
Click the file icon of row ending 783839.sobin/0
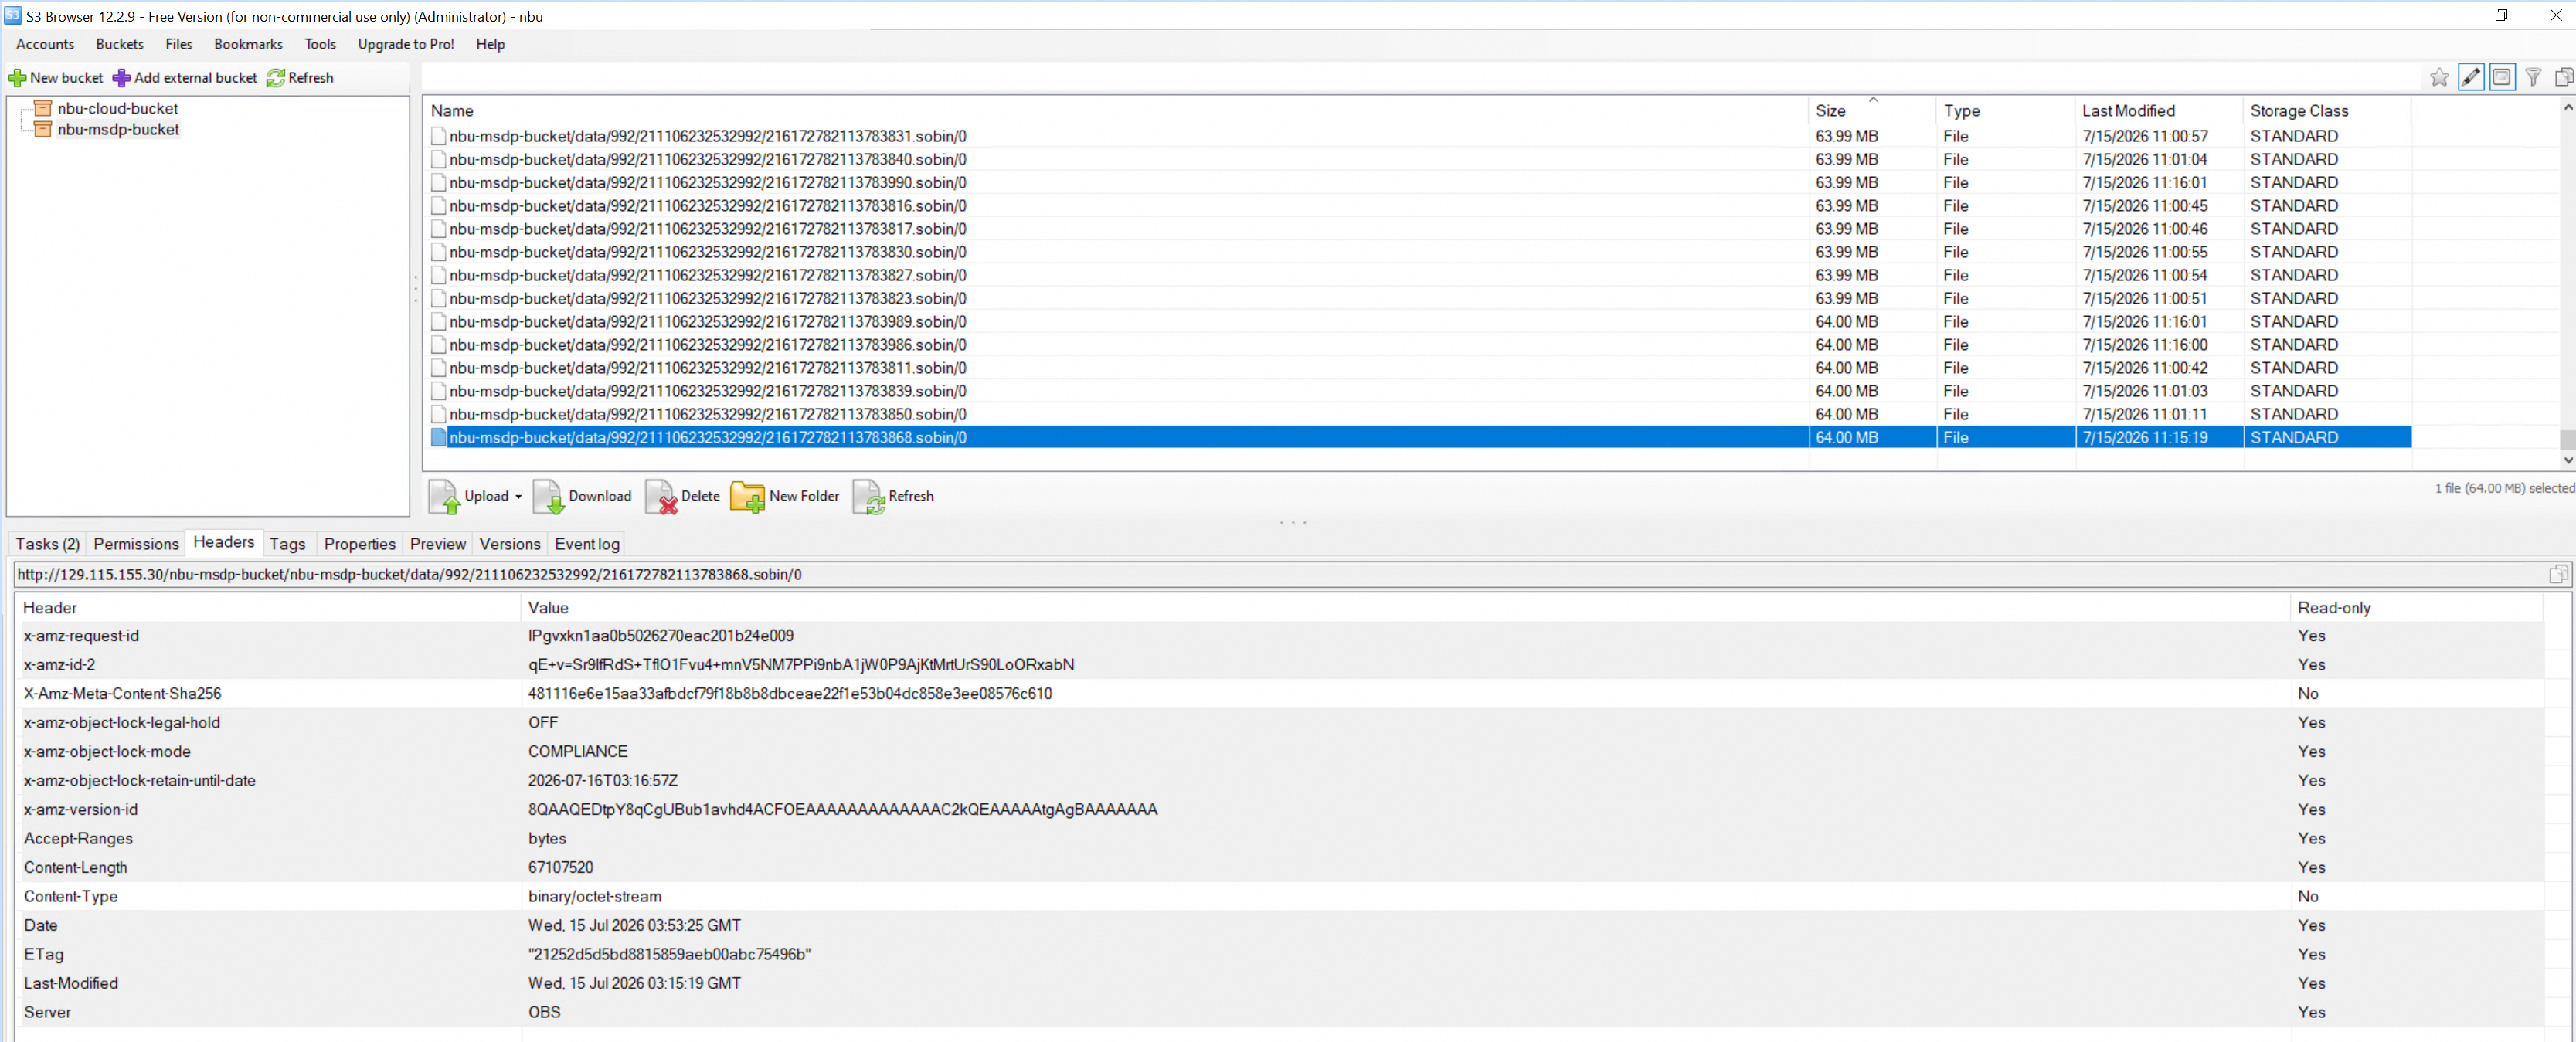438,391
